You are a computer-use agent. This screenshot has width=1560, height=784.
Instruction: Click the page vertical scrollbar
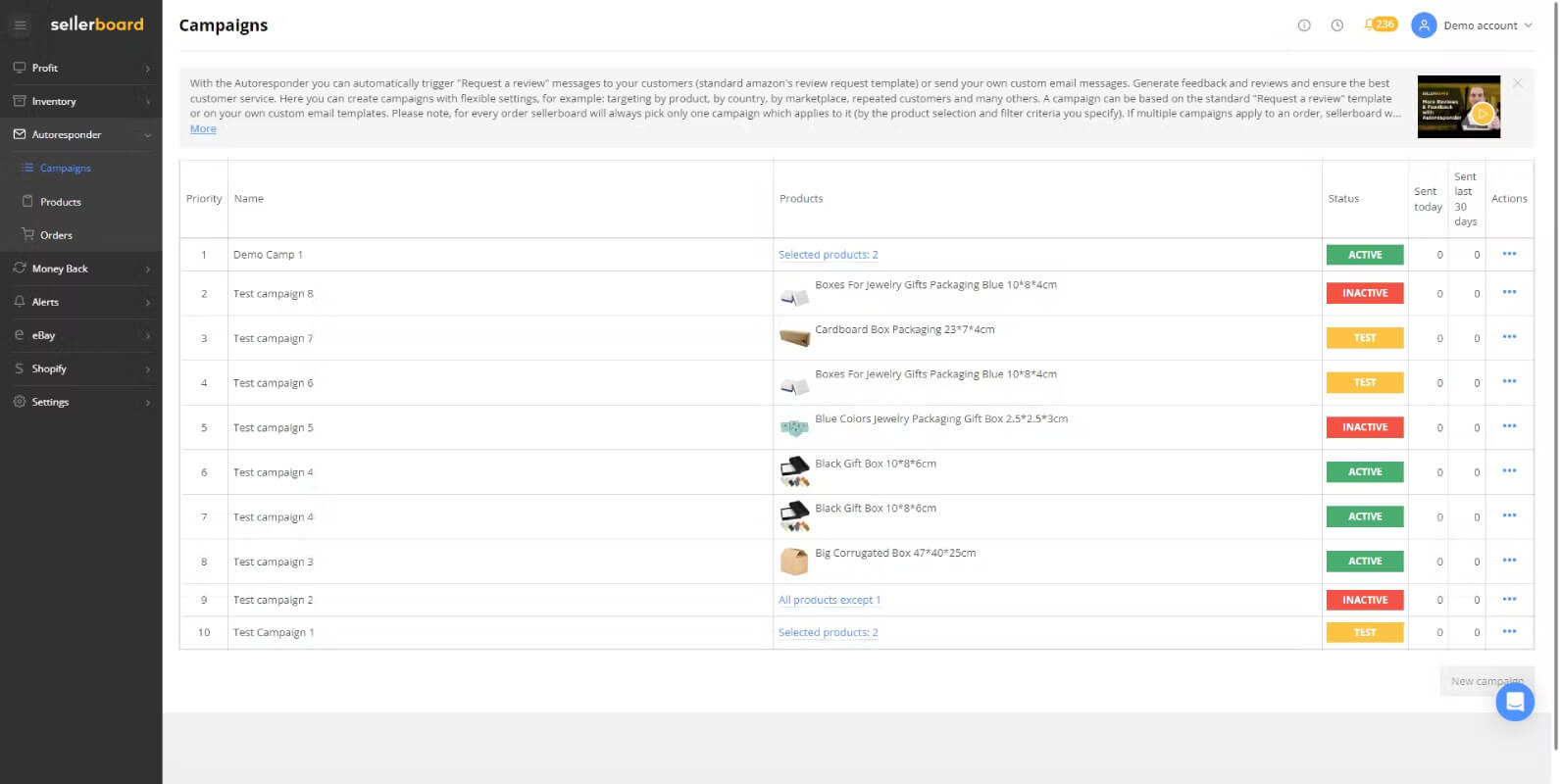tap(1555, 375)
